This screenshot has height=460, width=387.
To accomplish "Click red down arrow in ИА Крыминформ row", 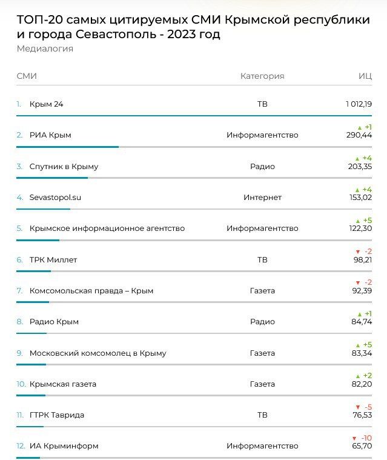I will pos(354,438).
